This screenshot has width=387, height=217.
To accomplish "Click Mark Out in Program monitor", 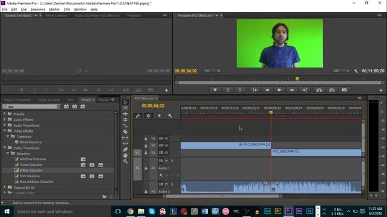I will pyautogui.click(x=240, y=90).
